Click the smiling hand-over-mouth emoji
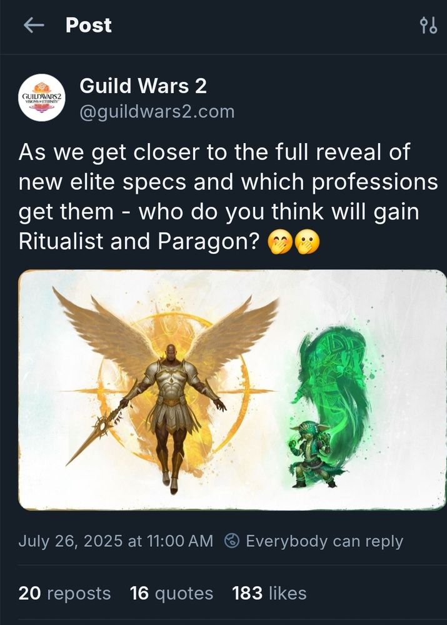This screenshot has width=447, height=625. coord(279,241)
